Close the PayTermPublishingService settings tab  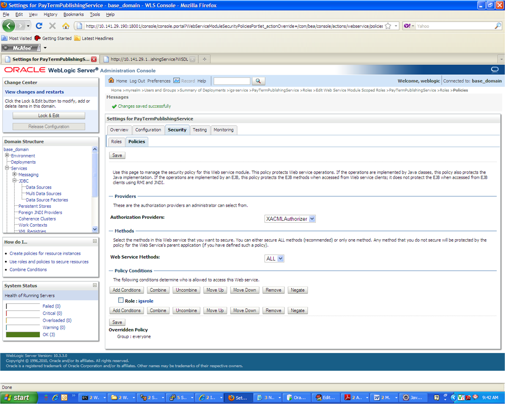94,59
